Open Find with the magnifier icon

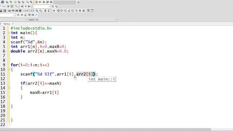[x=27, y=2]
